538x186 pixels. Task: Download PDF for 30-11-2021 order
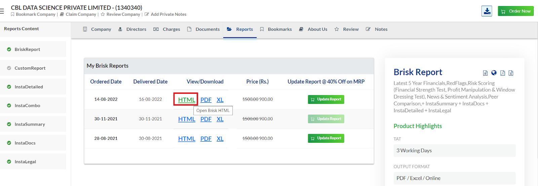coord(206,119)
